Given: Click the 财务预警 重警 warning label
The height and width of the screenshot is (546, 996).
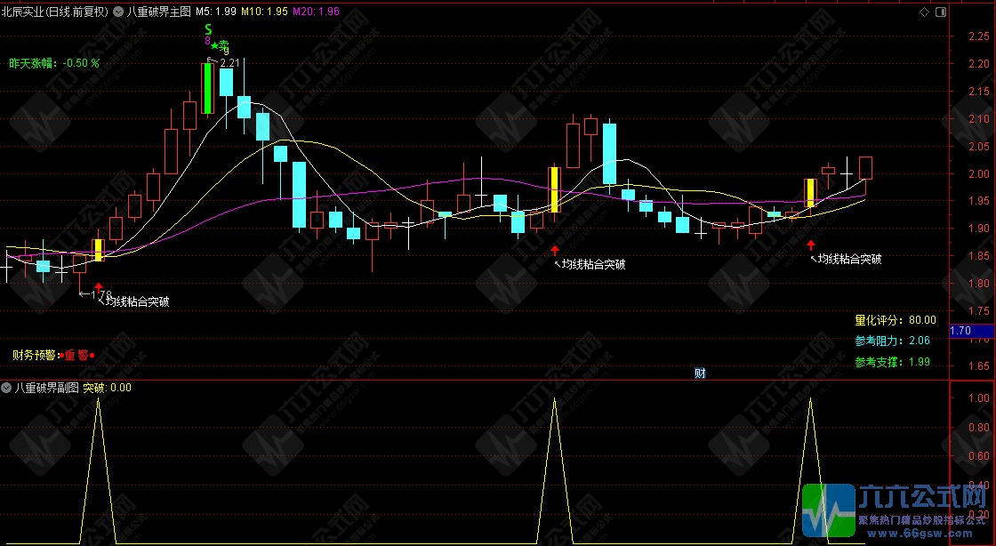Looking at the screenshot, I should point(52,354).
